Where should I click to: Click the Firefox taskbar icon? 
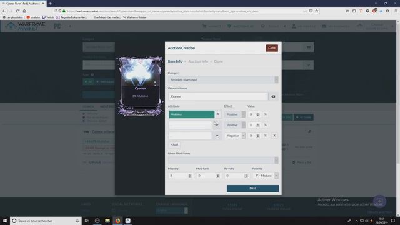117,221
